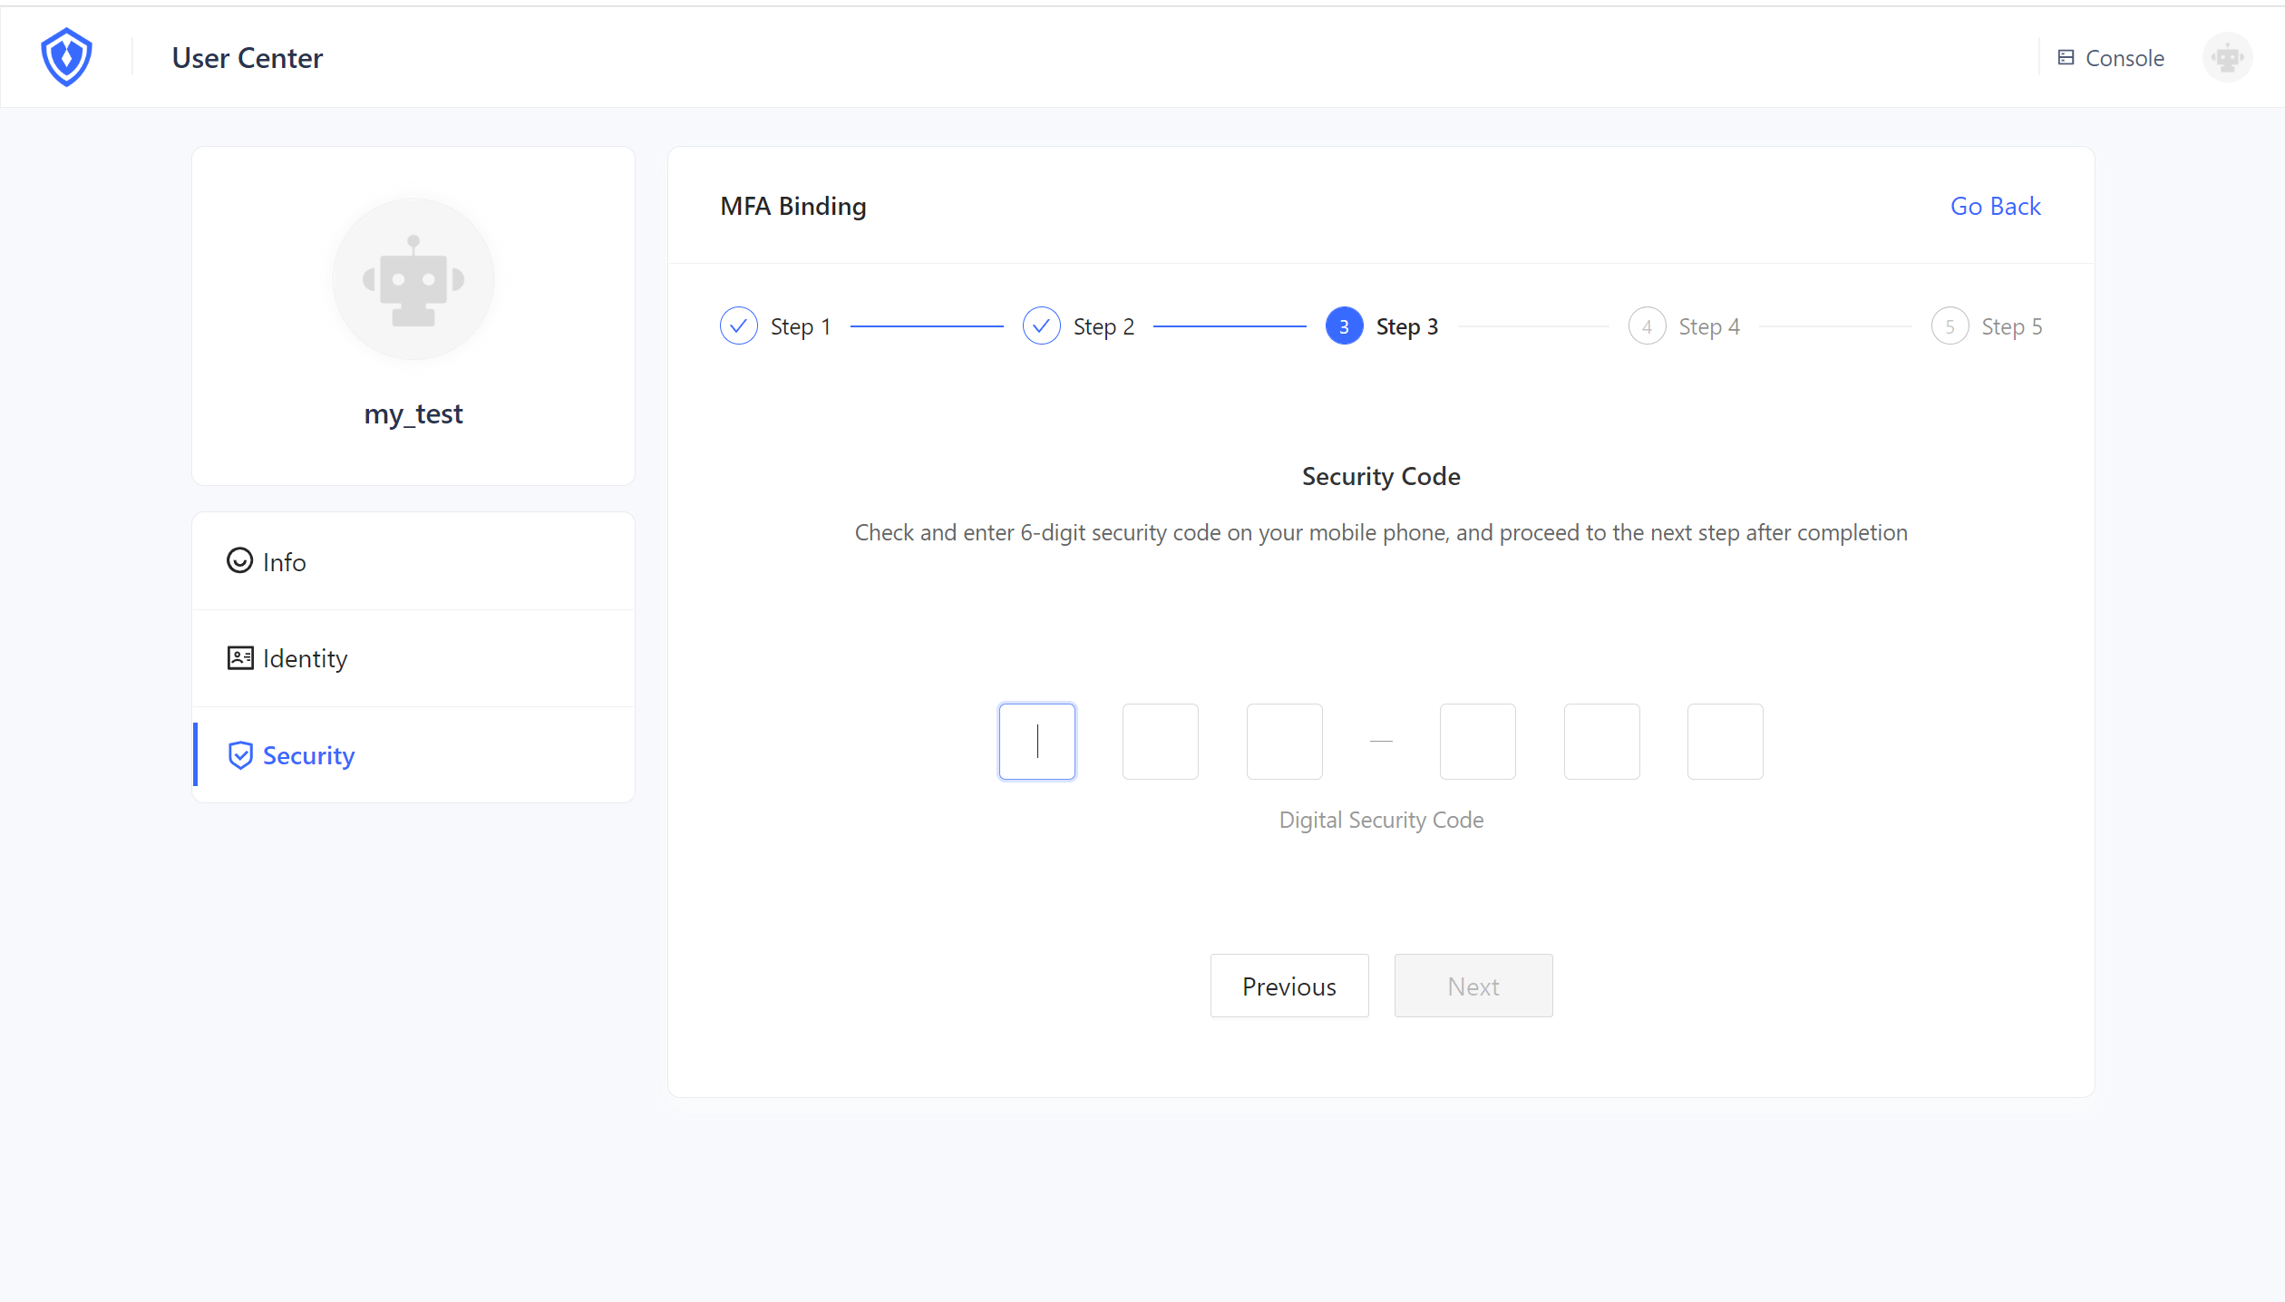The width and height of the screenshot is (2285, 1302).
Task: Click the Info smiley icon in sidebar
Action: 239,561
